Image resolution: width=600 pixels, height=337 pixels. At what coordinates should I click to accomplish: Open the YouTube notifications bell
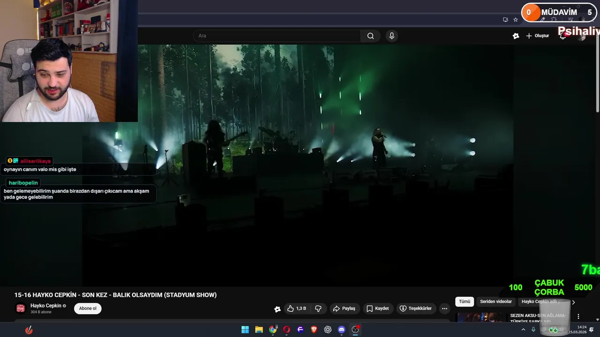[x=562, y=36]
